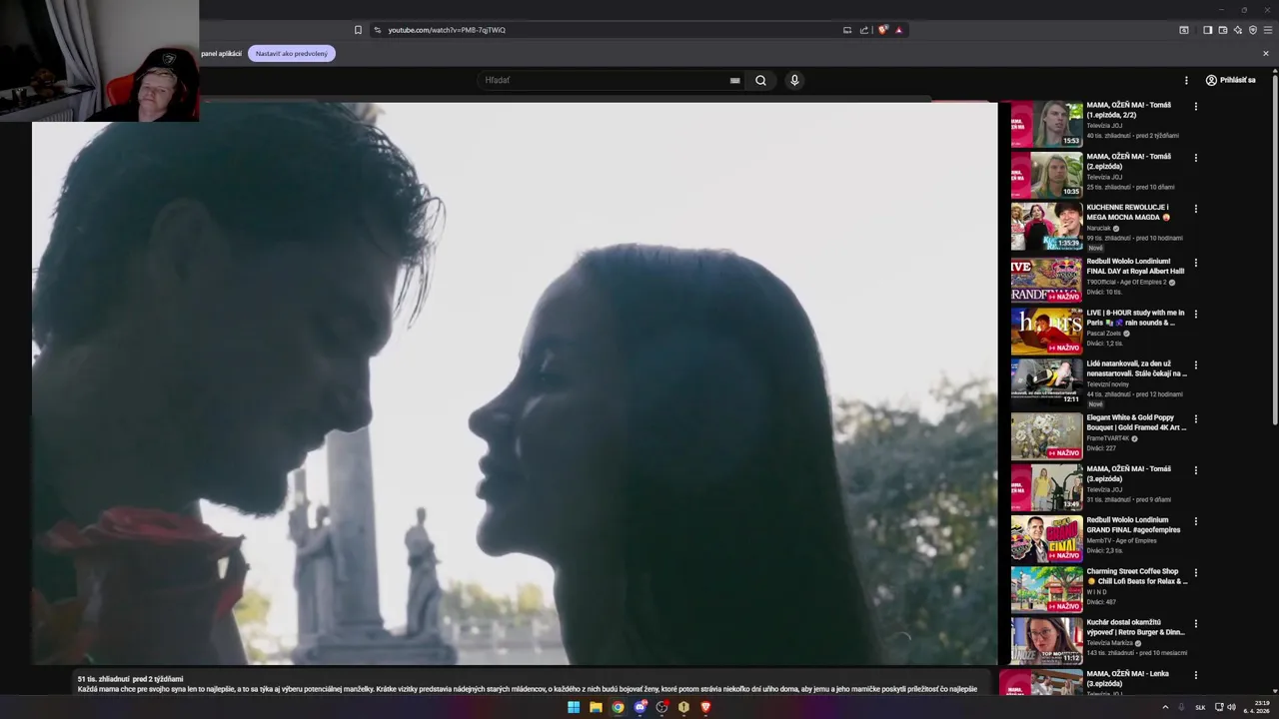Open thumbnail of Tomáš 1.epizóda 2/2
This screenshot has width=1279, height=719.
point(1046,124)
